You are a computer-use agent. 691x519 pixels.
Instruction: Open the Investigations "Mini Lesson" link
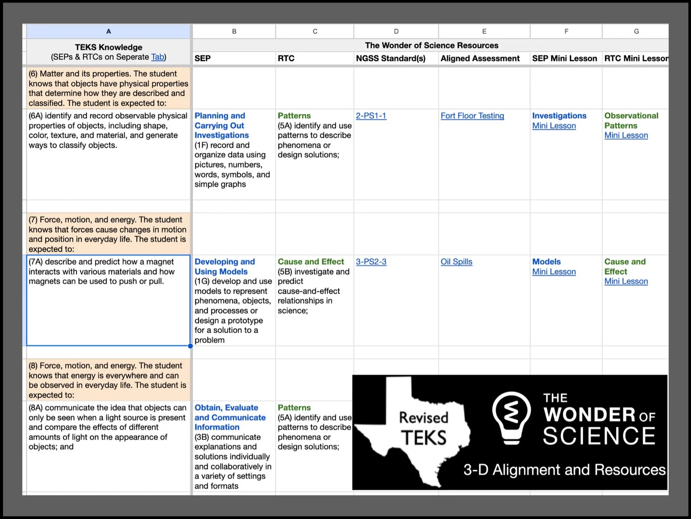click(x=554, y=125)
